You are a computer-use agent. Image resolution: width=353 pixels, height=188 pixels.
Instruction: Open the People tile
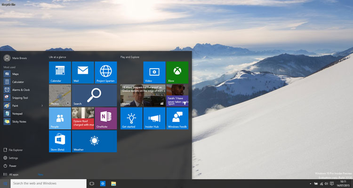point(60,118)
